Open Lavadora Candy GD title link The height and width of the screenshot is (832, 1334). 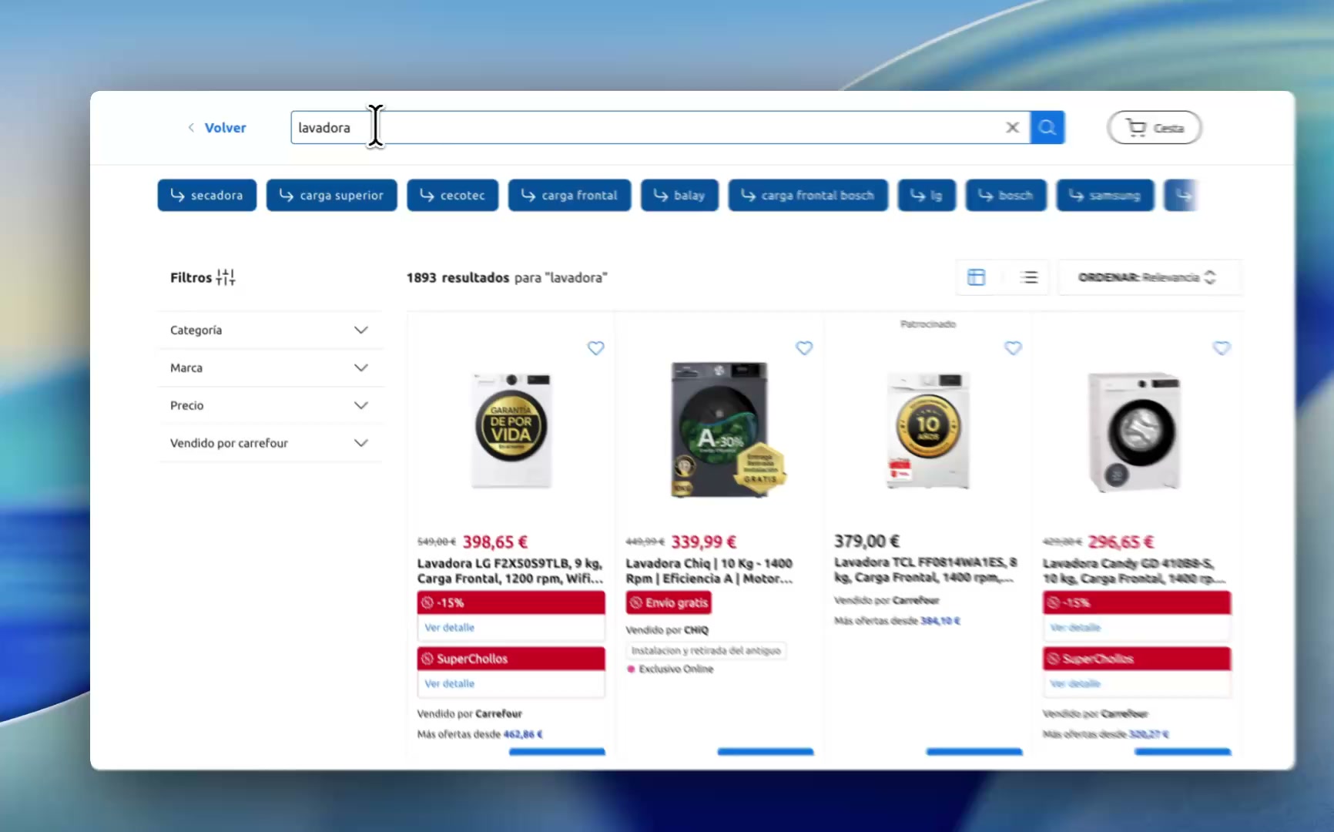pyautogui.click(x=1133, y=571)
